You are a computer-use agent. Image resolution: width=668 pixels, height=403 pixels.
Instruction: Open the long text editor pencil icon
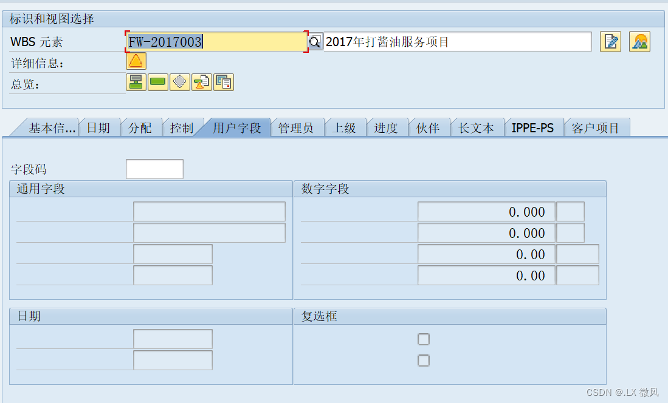[x=610, y=41]
